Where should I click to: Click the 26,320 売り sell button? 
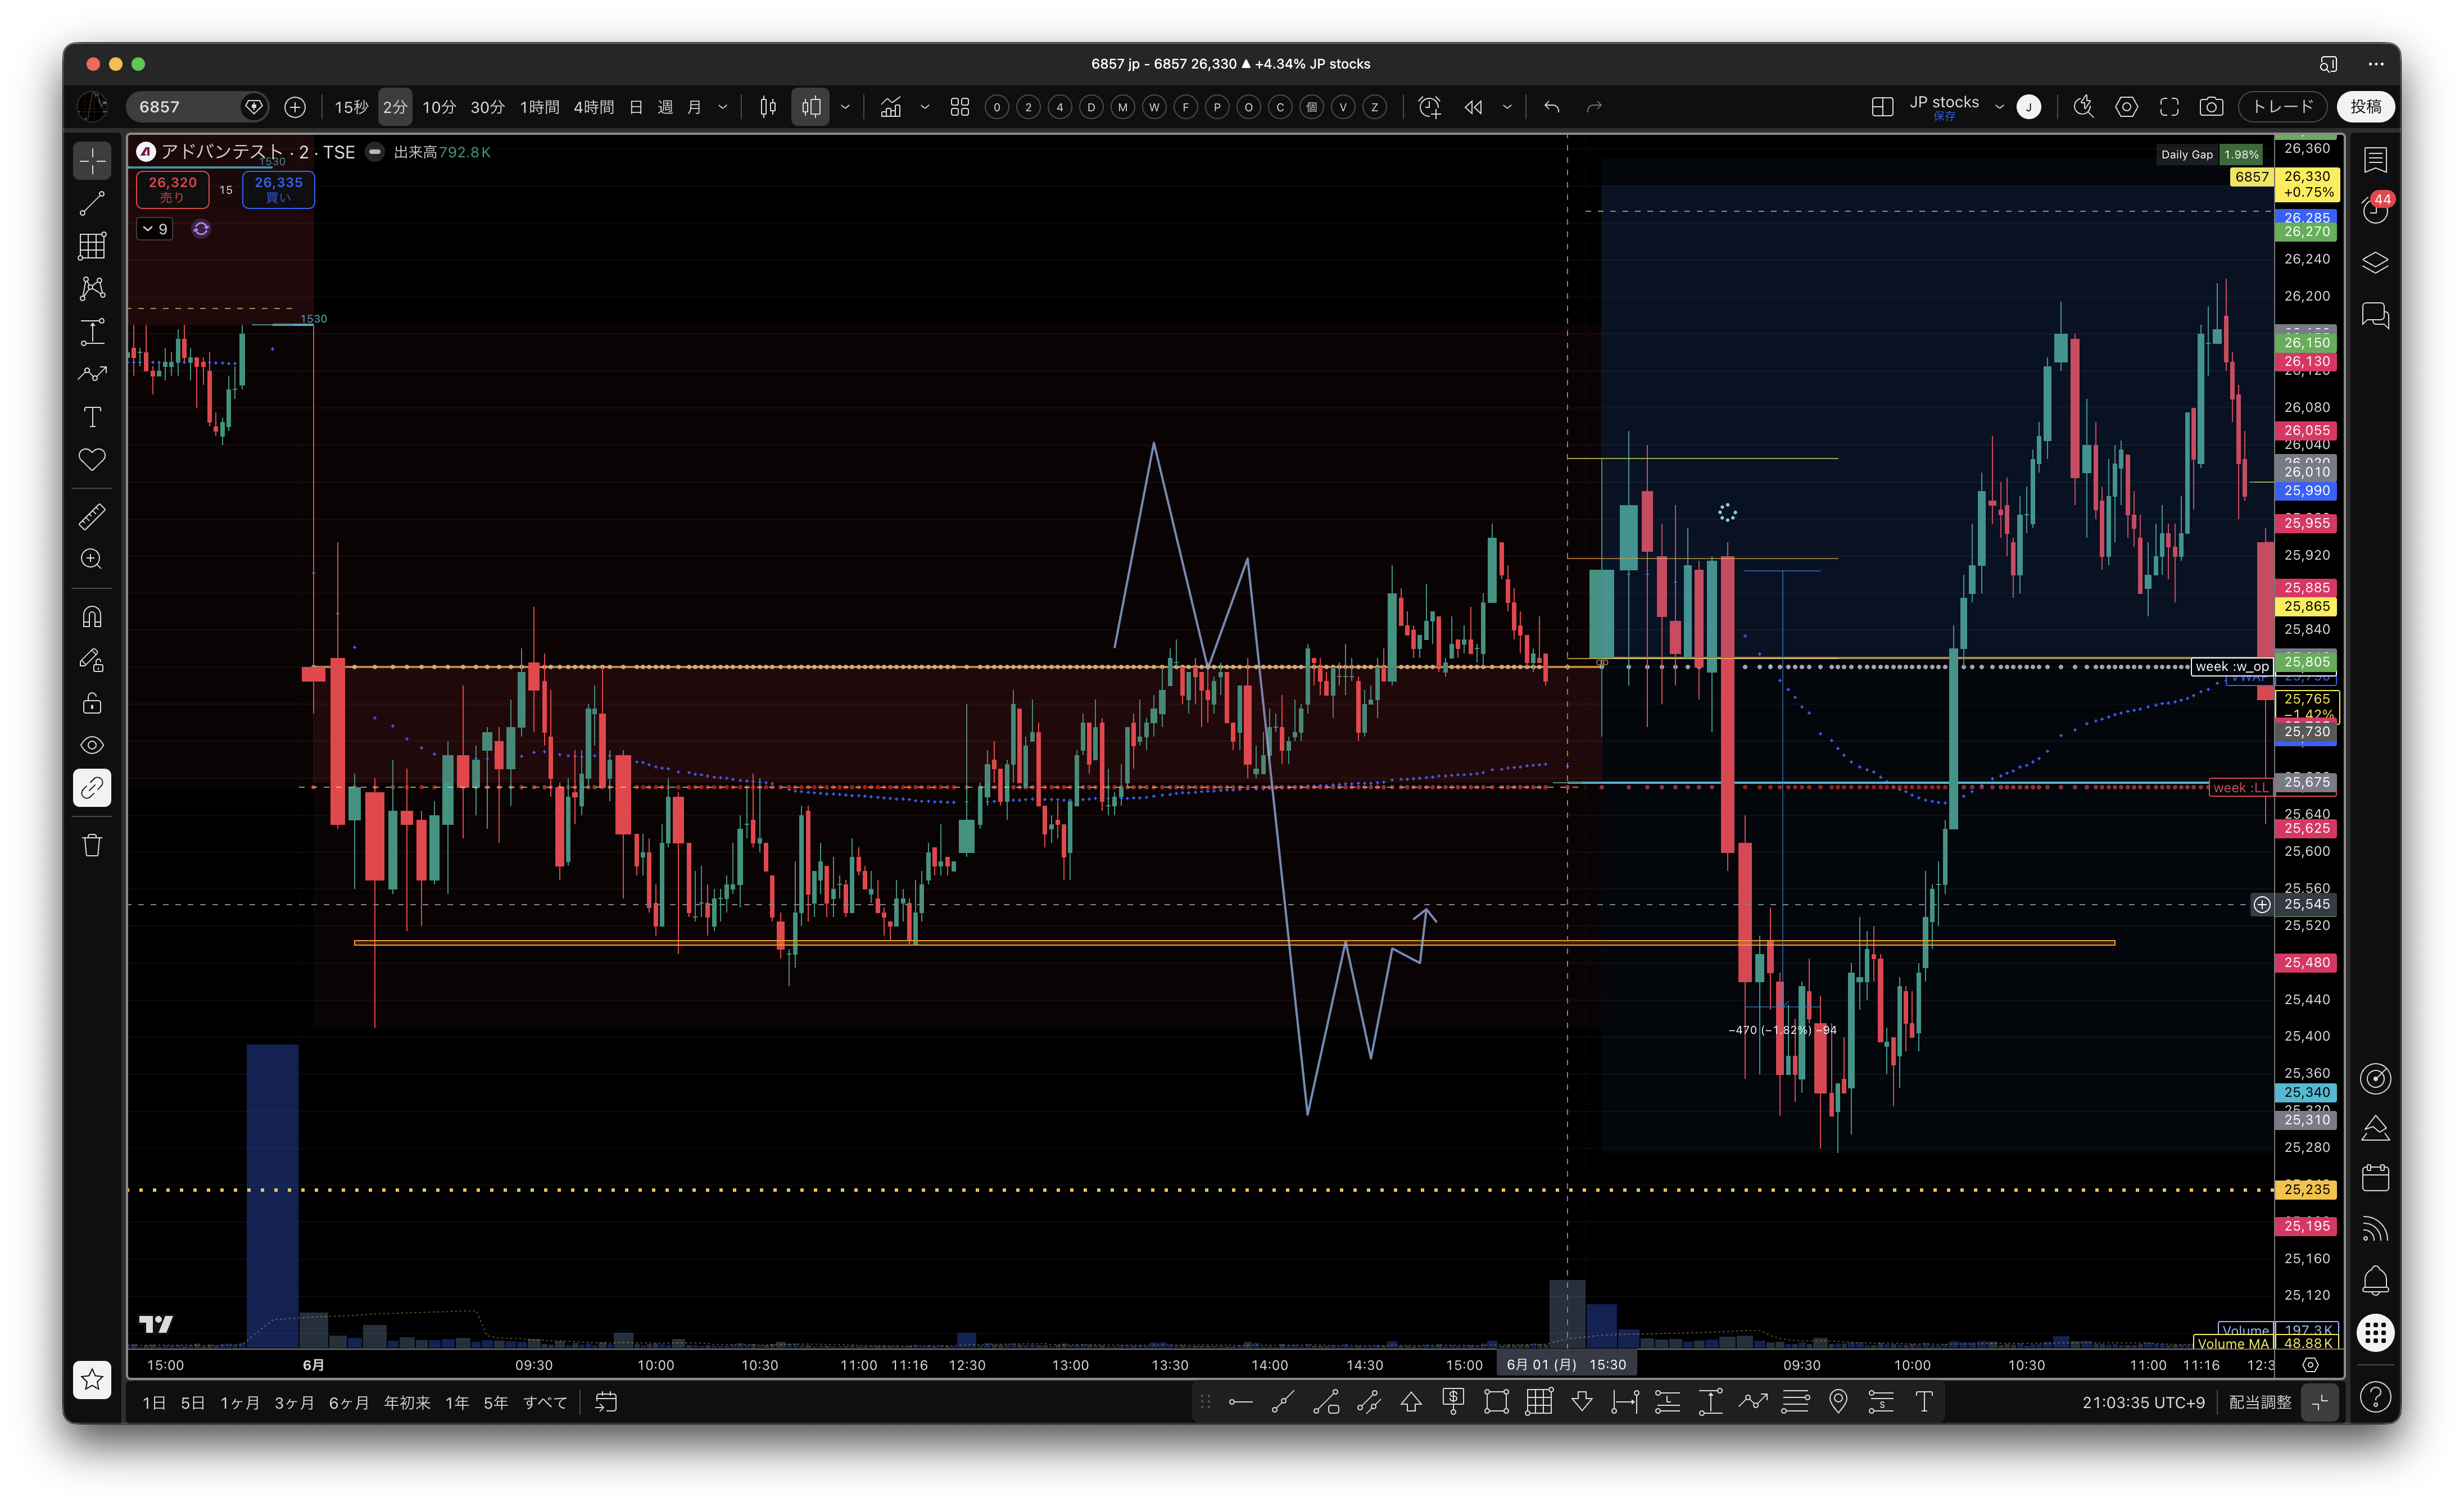pyautogui.click(x=172, y=189)
